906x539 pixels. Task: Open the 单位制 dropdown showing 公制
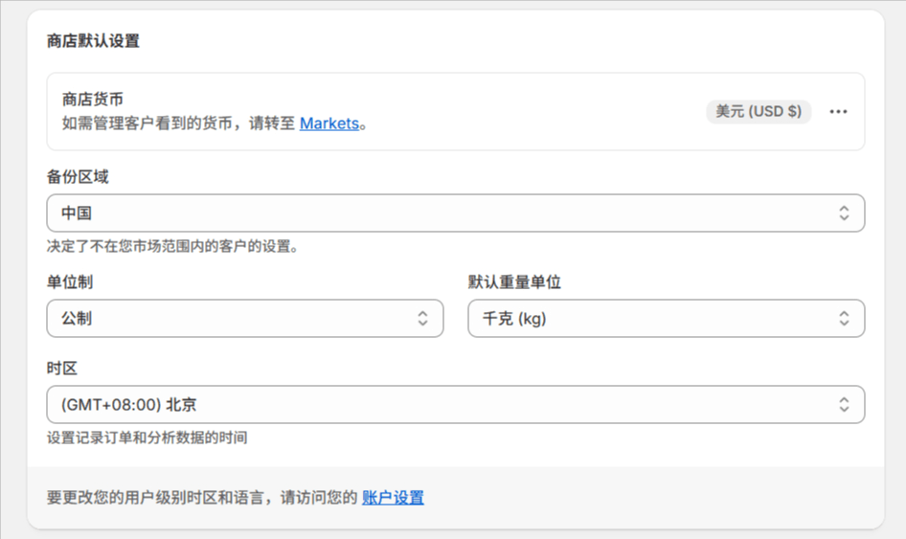230,319
